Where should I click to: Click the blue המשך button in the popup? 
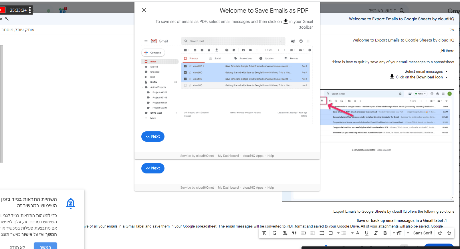pyautogui.click(x=45, y=246)
